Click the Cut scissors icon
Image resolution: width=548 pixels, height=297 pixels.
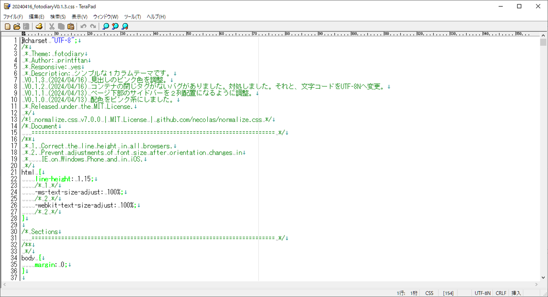[52, 26]
